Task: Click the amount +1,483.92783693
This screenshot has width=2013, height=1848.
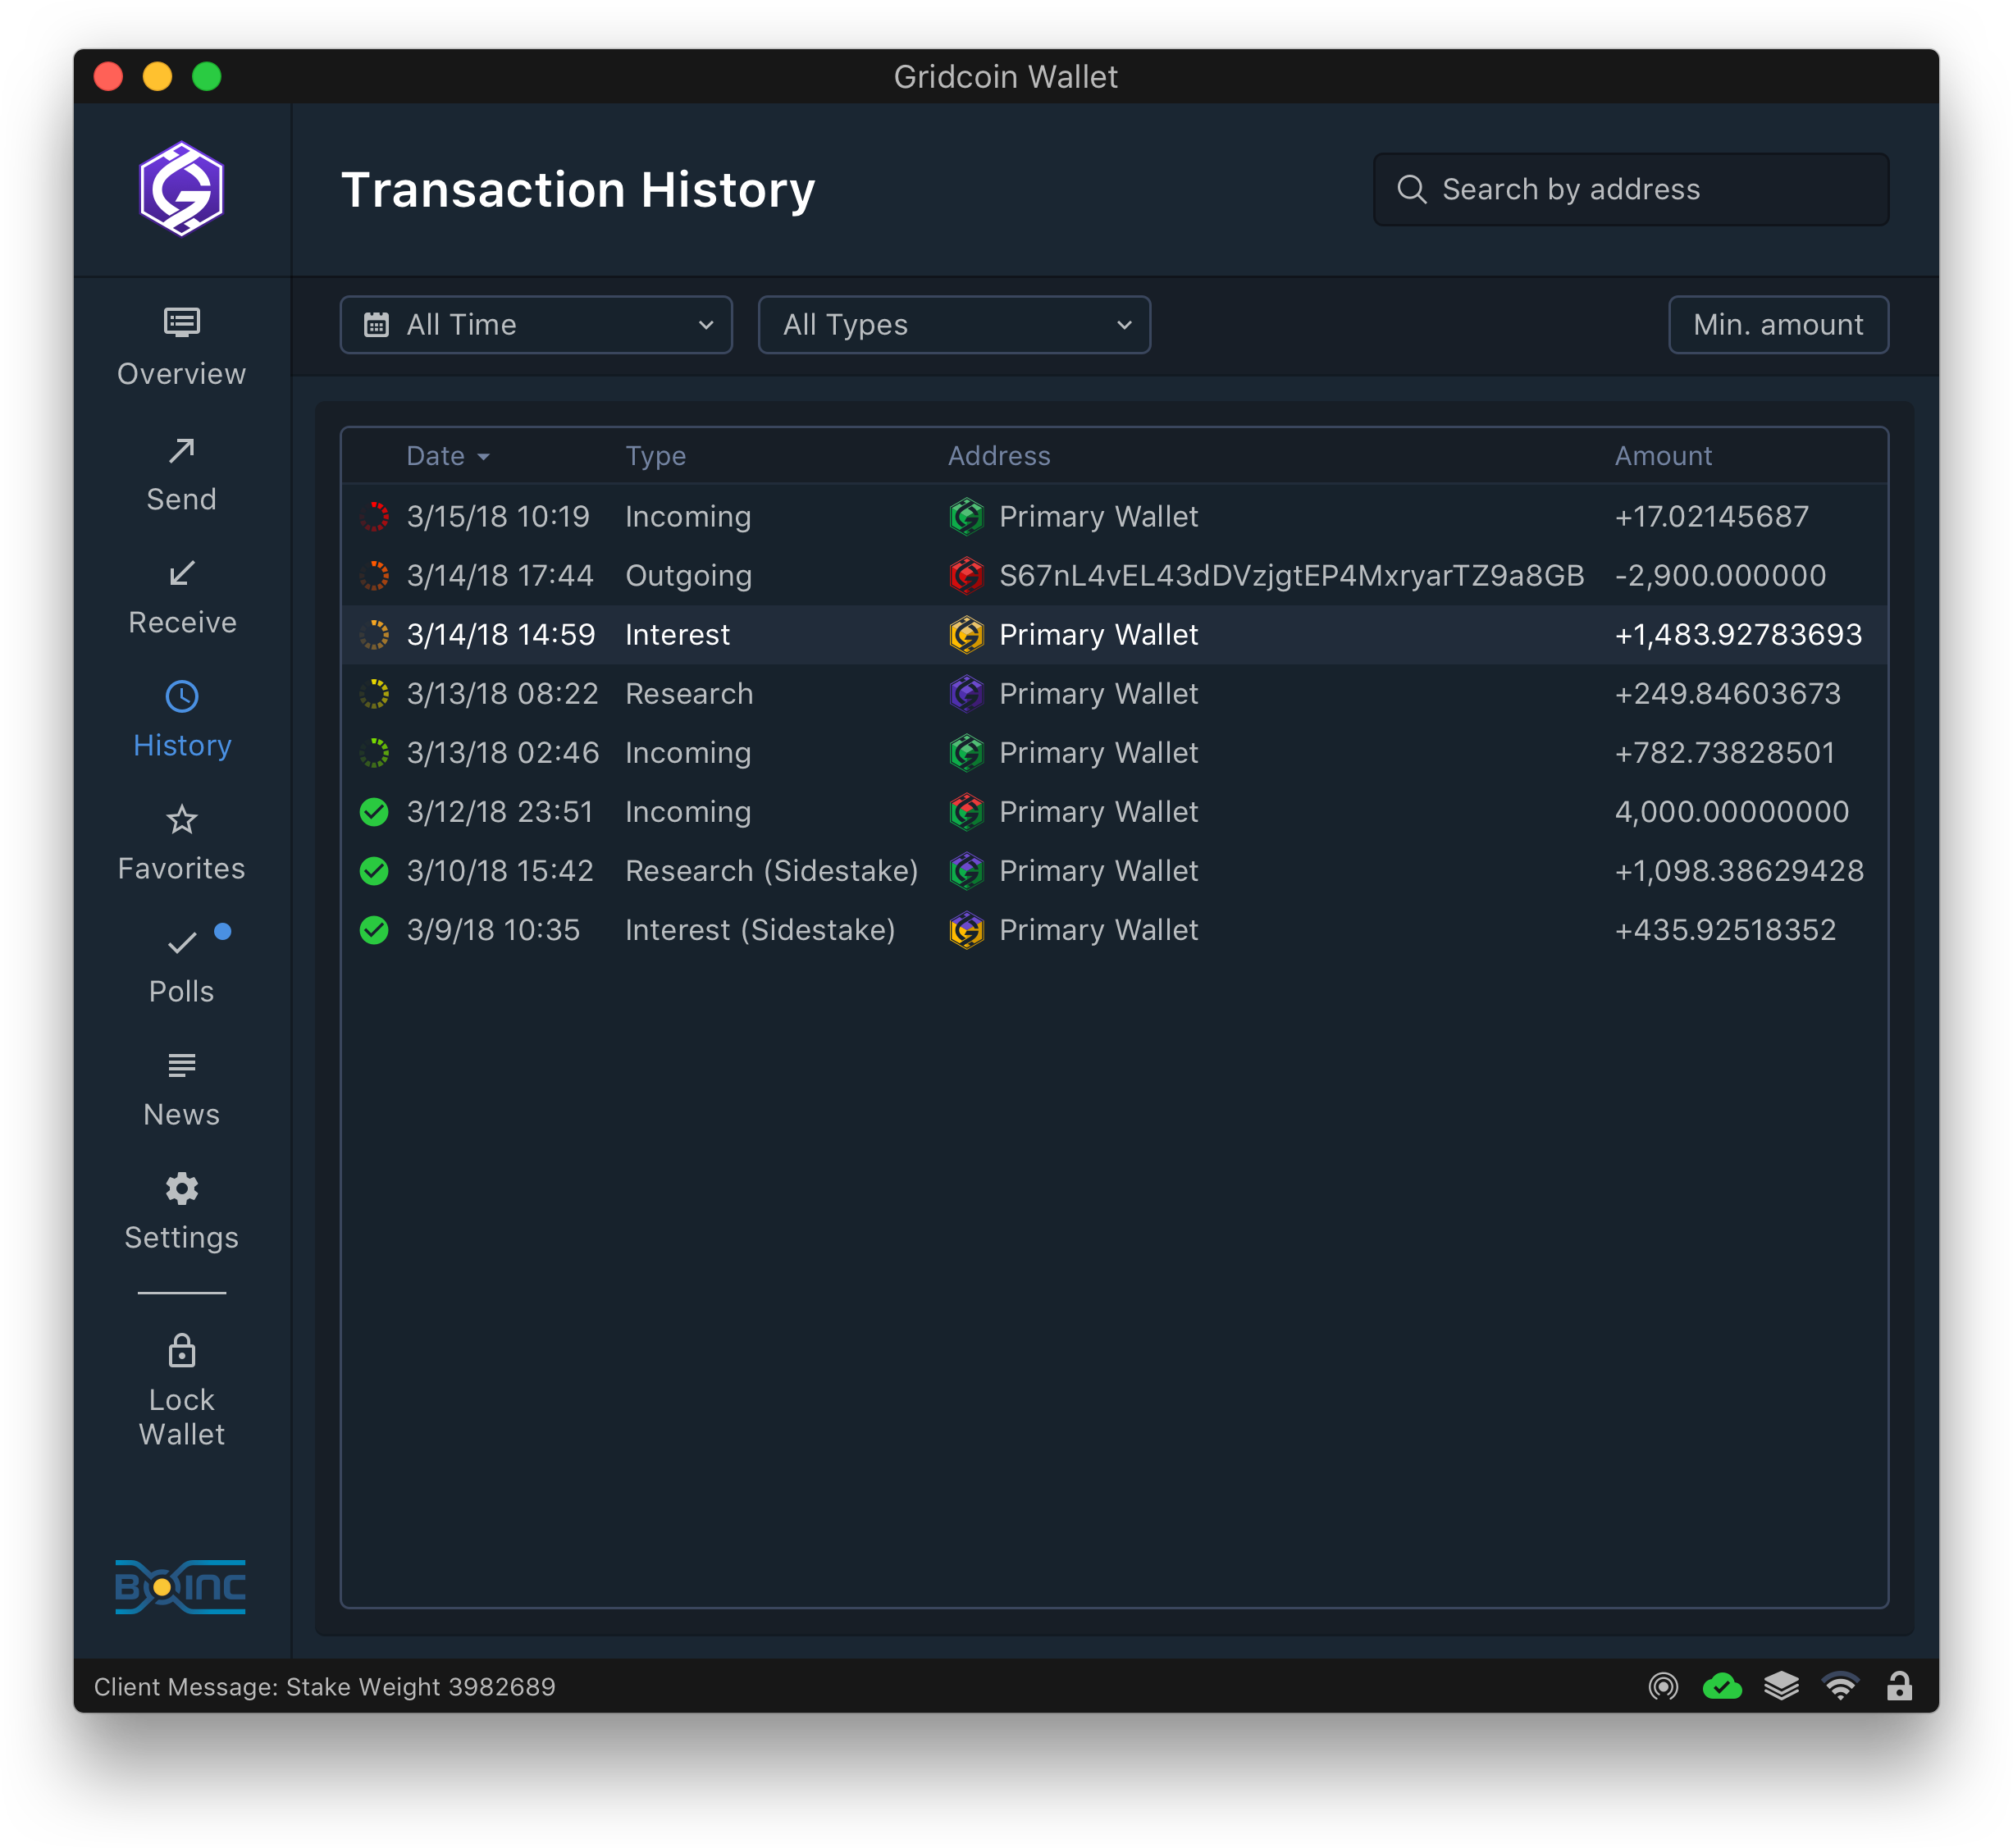Action: [x=1738, y=635]
